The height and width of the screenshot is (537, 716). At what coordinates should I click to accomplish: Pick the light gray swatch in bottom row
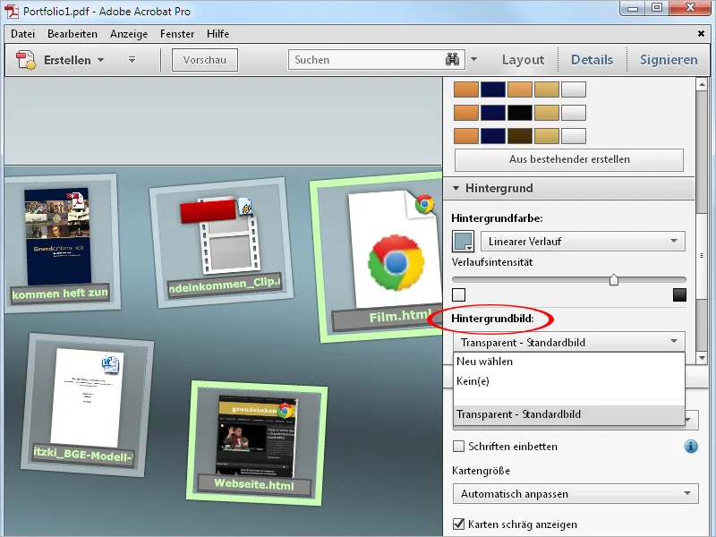point(574,136)
